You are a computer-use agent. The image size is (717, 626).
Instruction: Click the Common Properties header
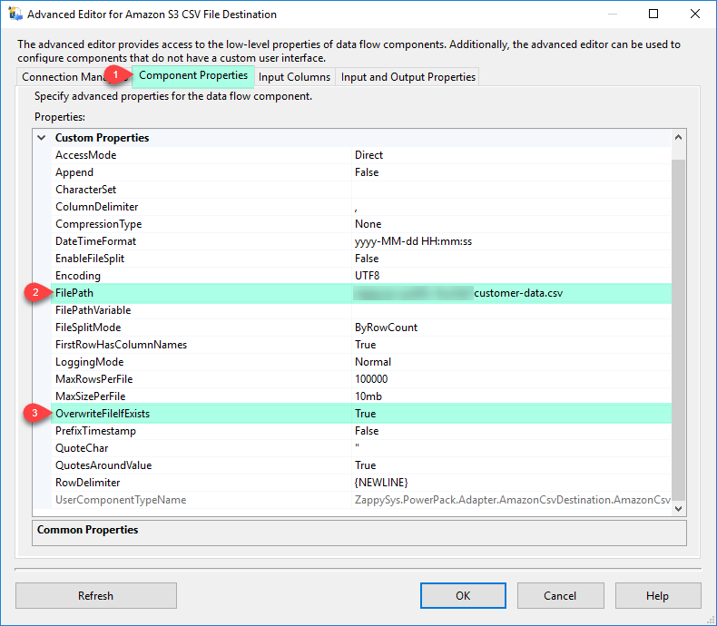point(88,530)
